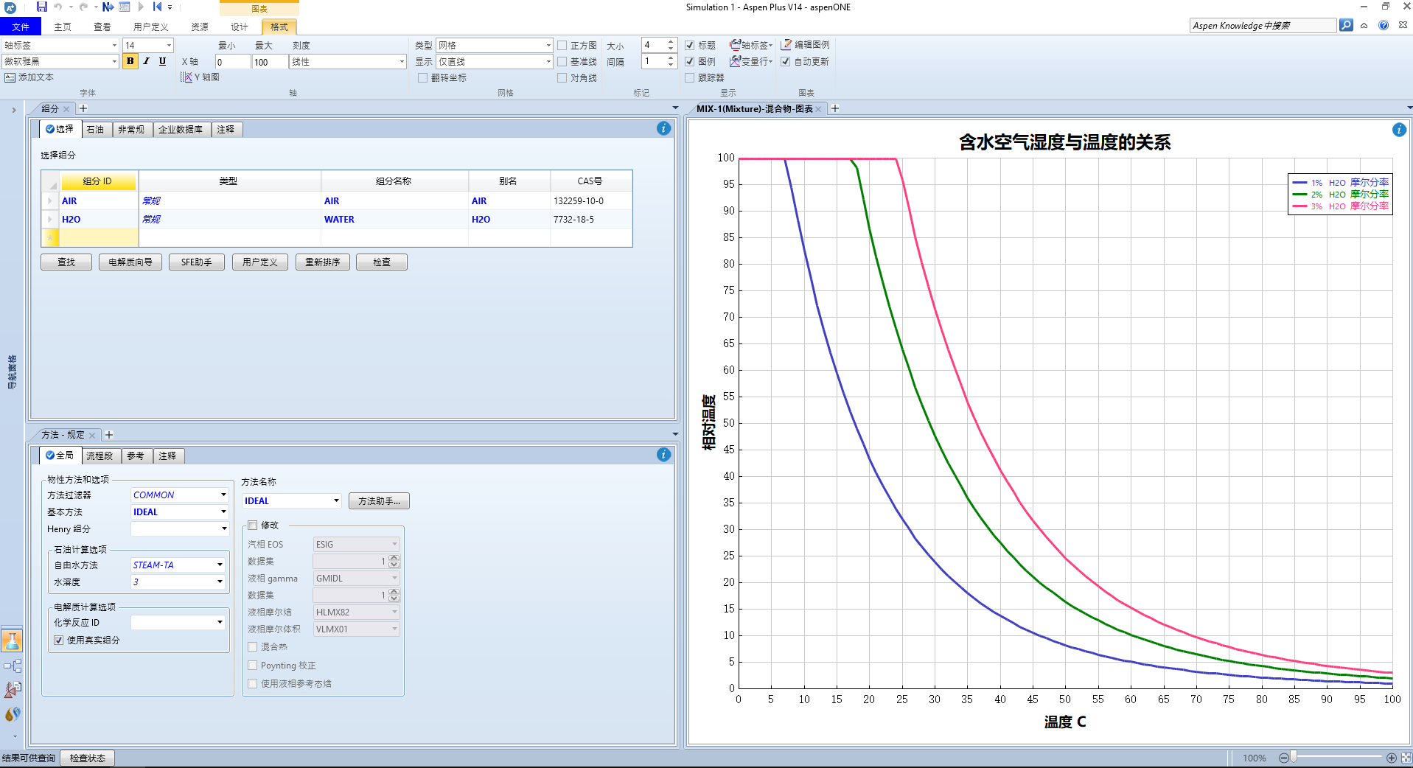Viewport: 1413px width, 768px height.
Task: Click the Aspen Knowledge search field
Action: click(x=1263, y=25)
